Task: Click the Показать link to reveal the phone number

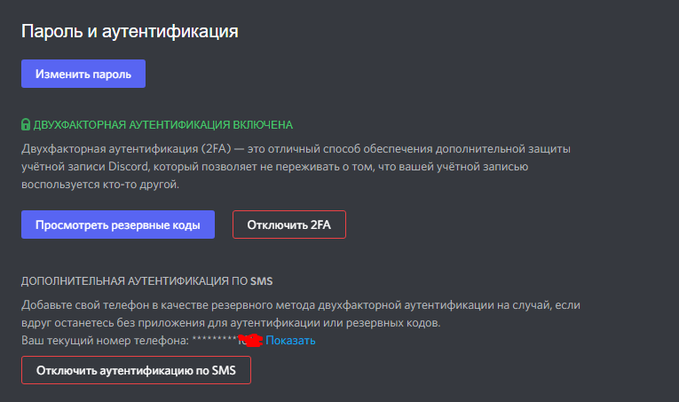Action: (x=290, y=341)
